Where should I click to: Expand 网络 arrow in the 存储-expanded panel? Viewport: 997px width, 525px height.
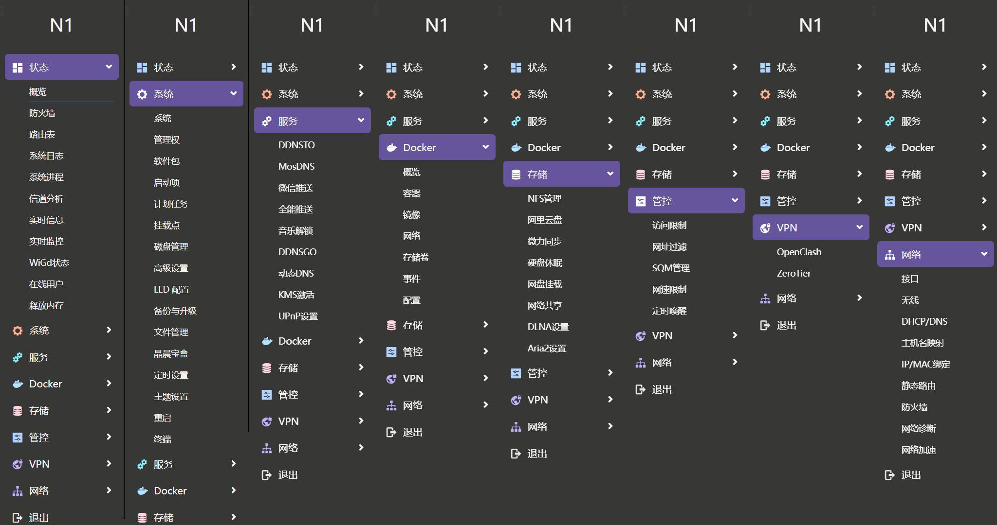(610, 426)
